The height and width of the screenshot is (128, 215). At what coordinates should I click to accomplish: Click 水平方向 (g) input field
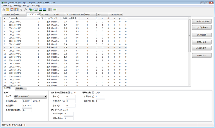point(100,97)
